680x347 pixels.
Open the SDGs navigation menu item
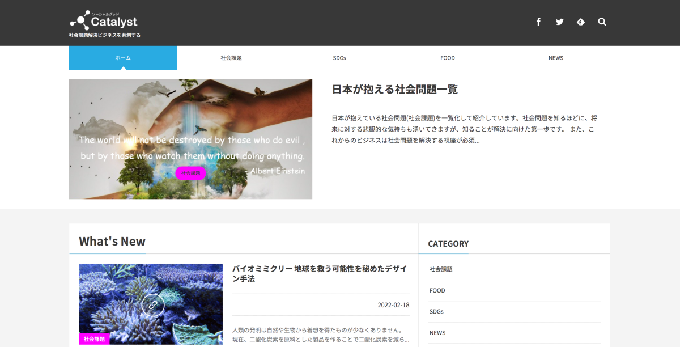(339, 58)
